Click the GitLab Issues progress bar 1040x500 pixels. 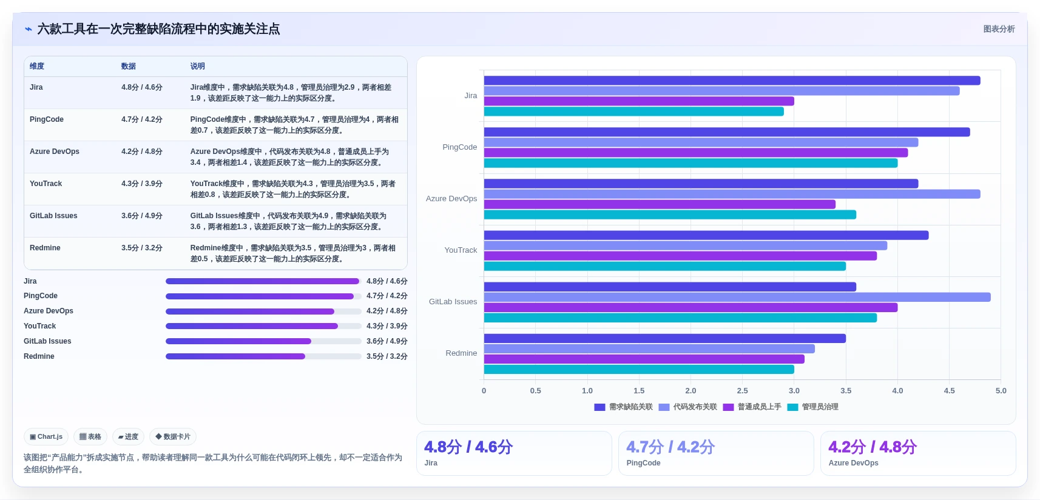263,341
